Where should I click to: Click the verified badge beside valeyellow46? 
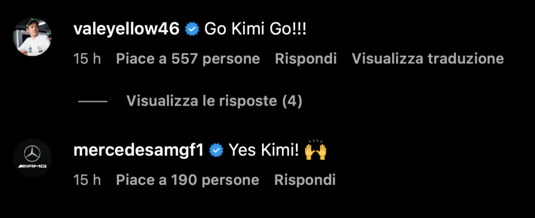pyautogui.click(x=192, y=29)
